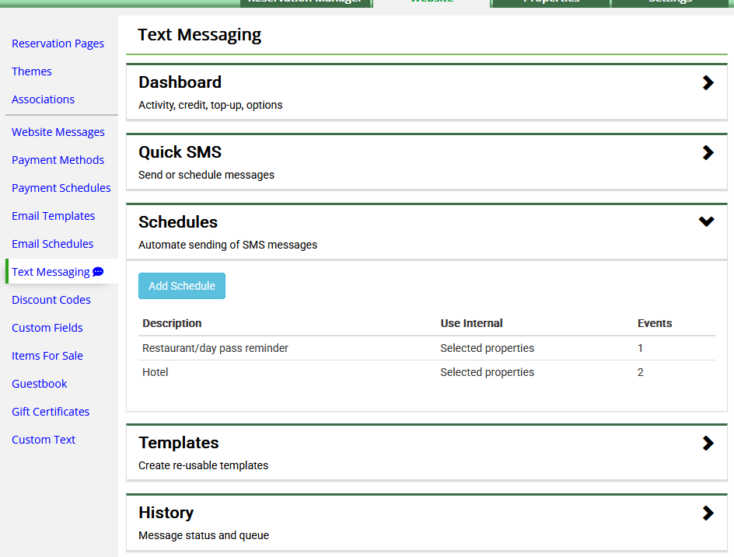Open Discount Codes in the sidebar

coord(51,300)
